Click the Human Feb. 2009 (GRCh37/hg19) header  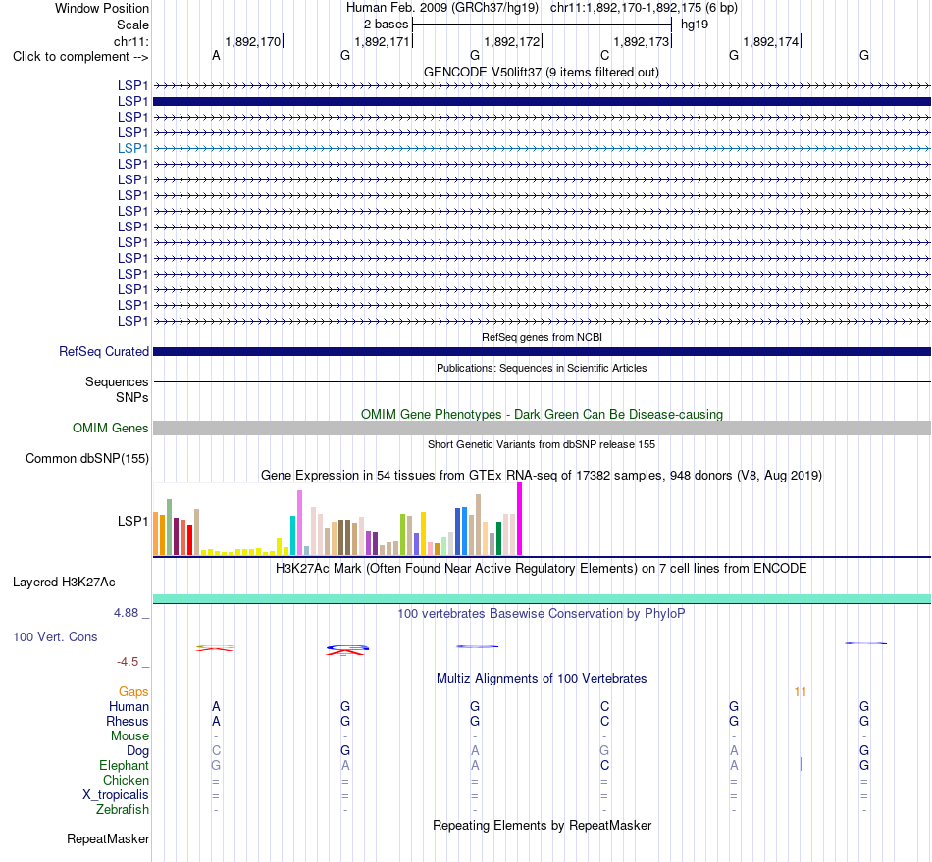[x=442, y=8]
